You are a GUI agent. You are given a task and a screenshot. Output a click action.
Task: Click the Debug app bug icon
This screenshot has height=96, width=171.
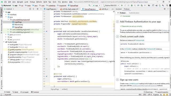tap(132, 5)
